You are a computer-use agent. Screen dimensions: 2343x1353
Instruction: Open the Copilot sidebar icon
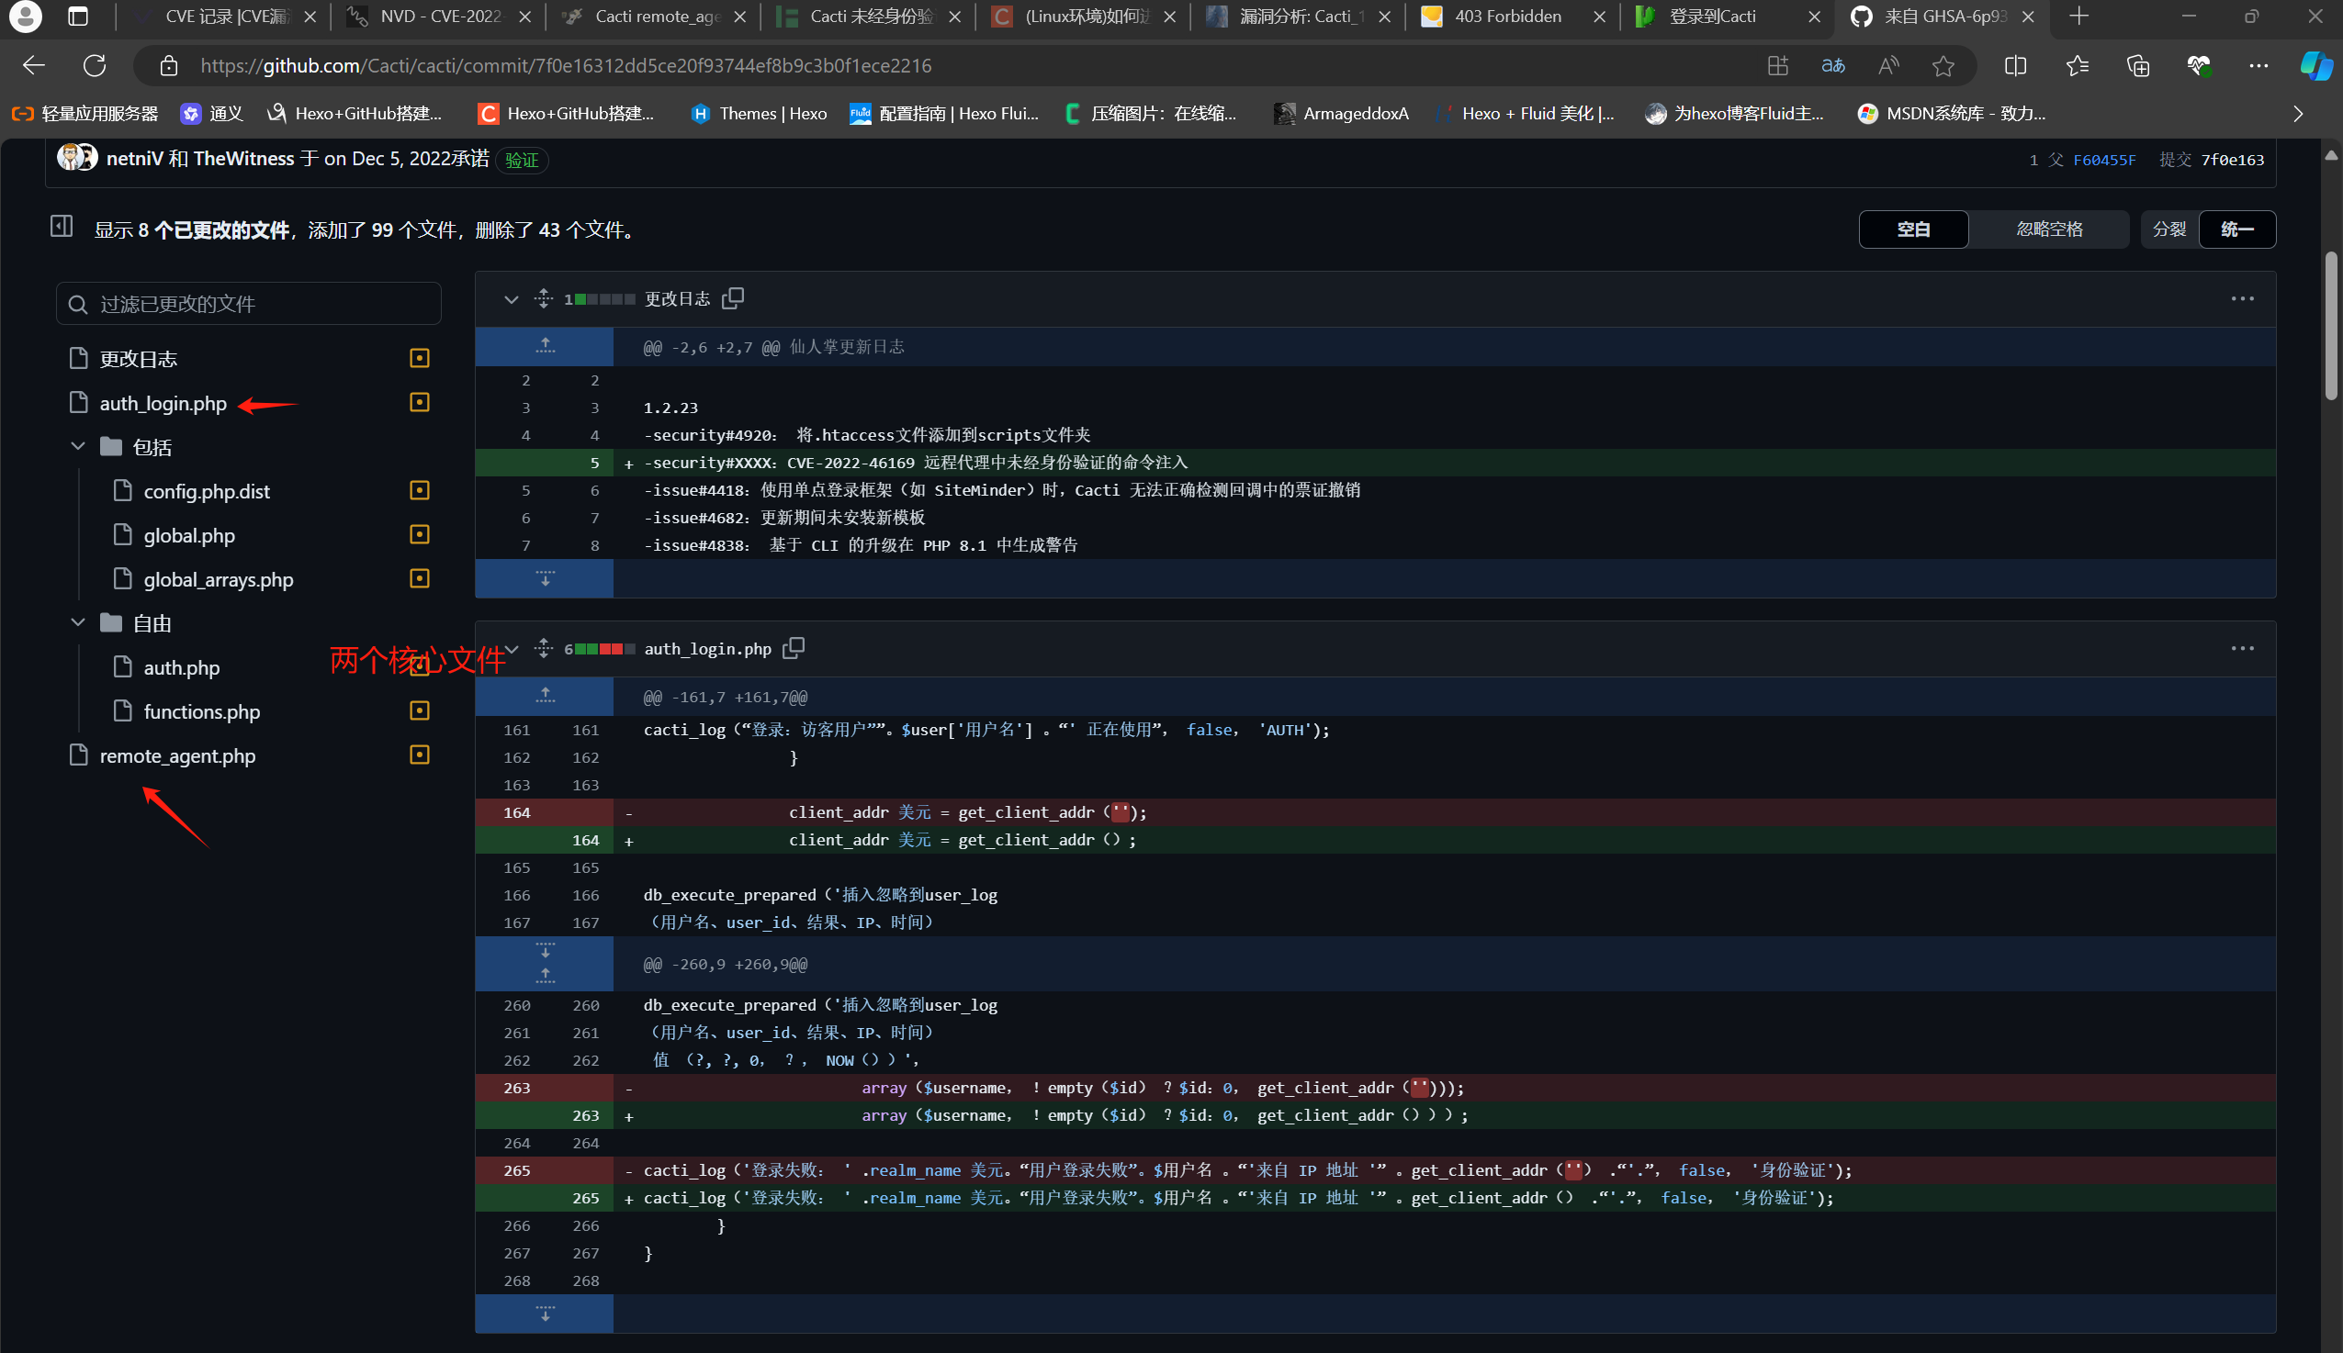click(2316, 66)
